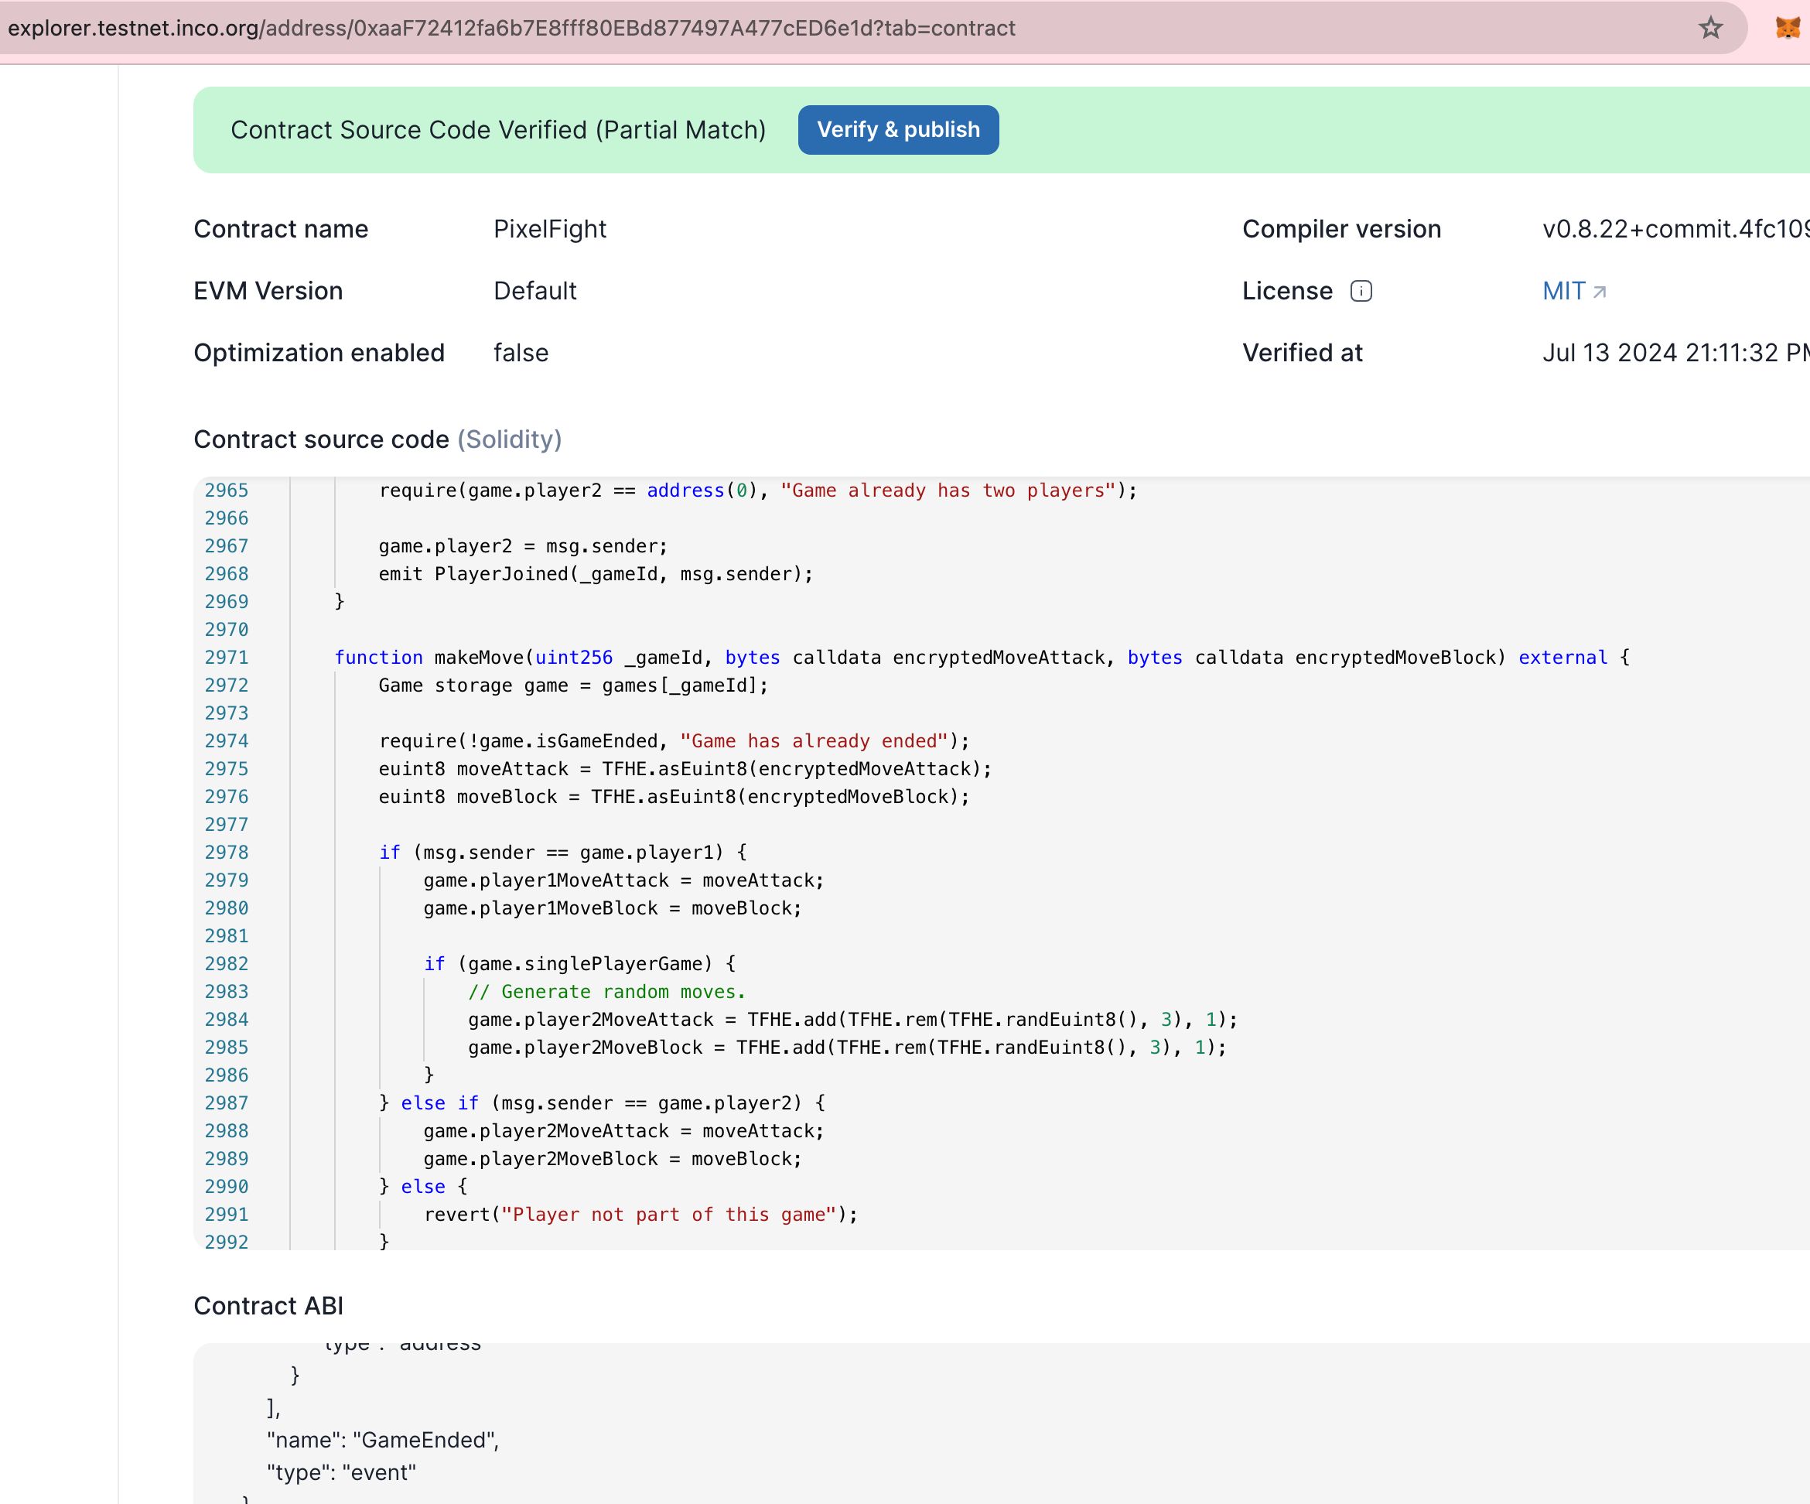Image resolution: width=1810 pixels, height=1504 pixels.
Task: Open the MIT license link
Action: pos(1574,292)
